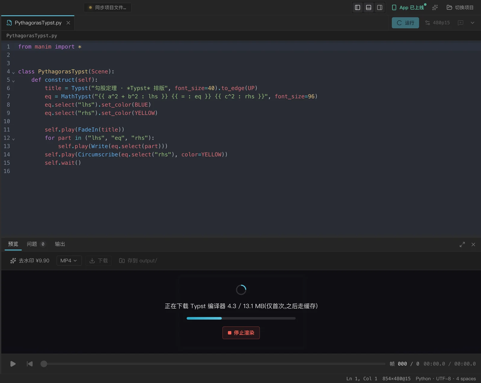Click the sparkle icon in top bar

[435, 8]
